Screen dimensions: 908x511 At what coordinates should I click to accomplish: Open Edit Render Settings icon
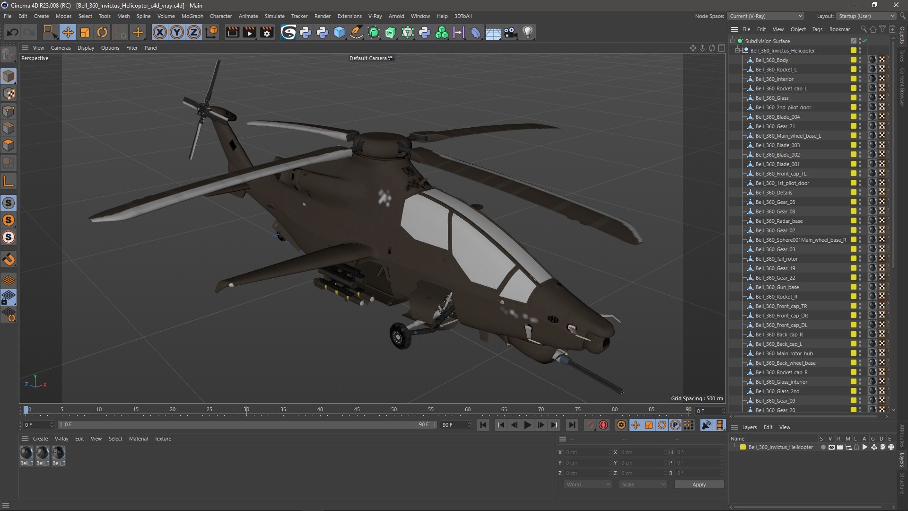[x=267, y=32]
